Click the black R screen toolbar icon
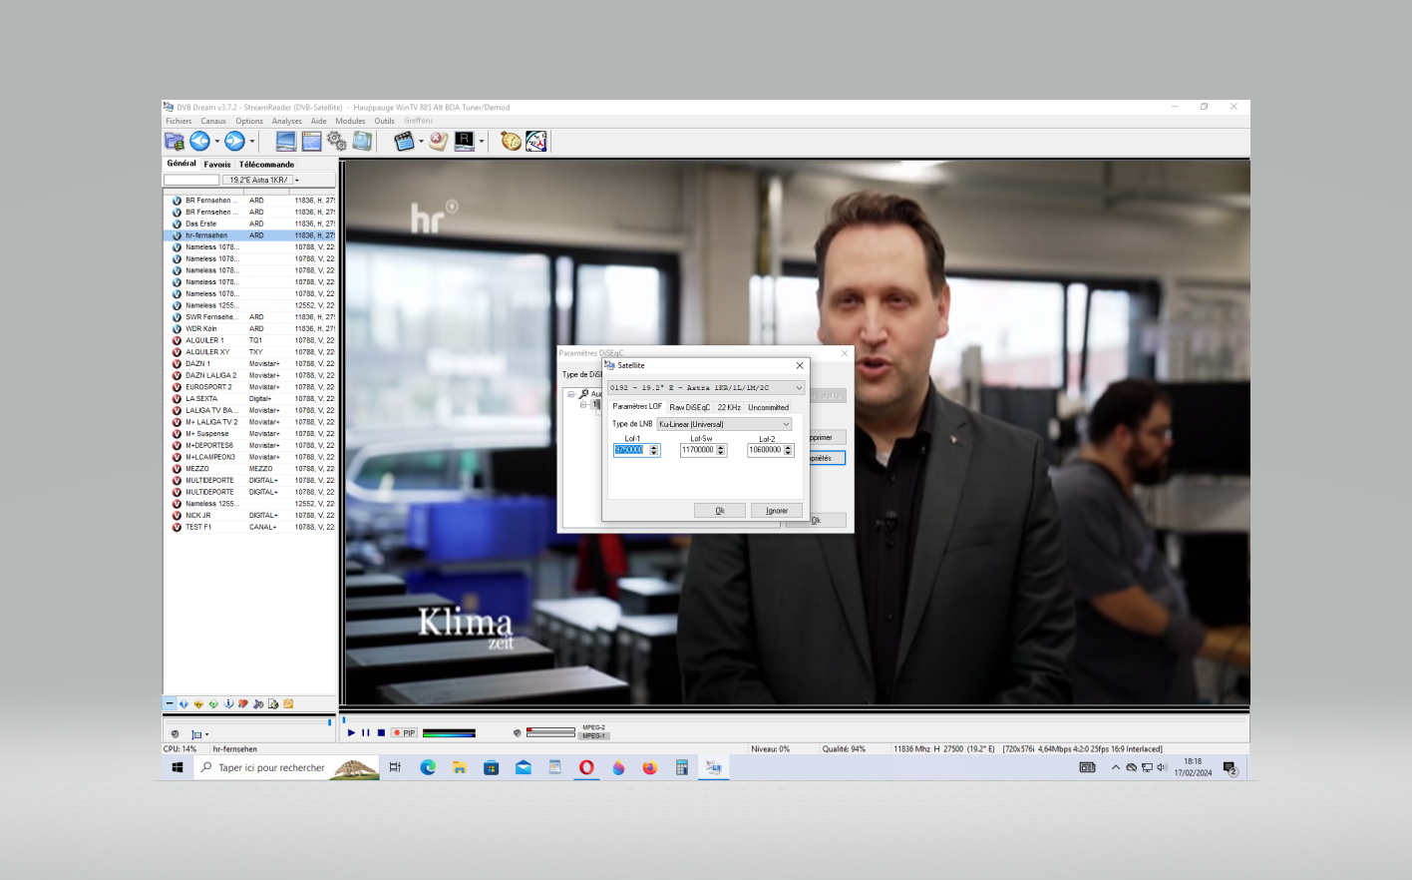 pos(465,142)
